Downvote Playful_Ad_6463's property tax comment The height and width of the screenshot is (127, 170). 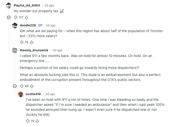(26, 17)
